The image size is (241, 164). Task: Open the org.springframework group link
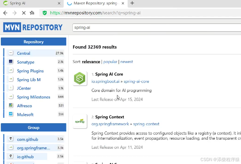point(110,124)
